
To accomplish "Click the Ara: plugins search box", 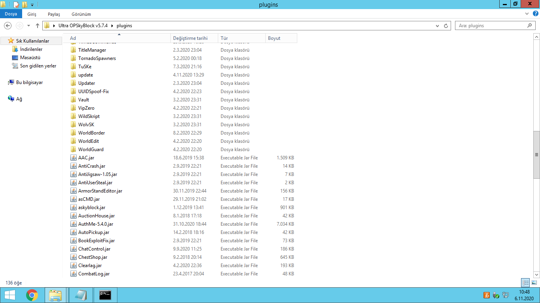I will click(x=495, y=26).
